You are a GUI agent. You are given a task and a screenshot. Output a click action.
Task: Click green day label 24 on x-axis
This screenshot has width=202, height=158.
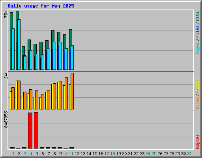(x=148, y=154)
